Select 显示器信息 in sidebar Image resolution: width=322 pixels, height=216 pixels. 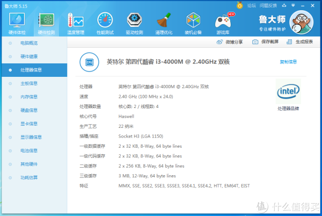pos(34,138)
